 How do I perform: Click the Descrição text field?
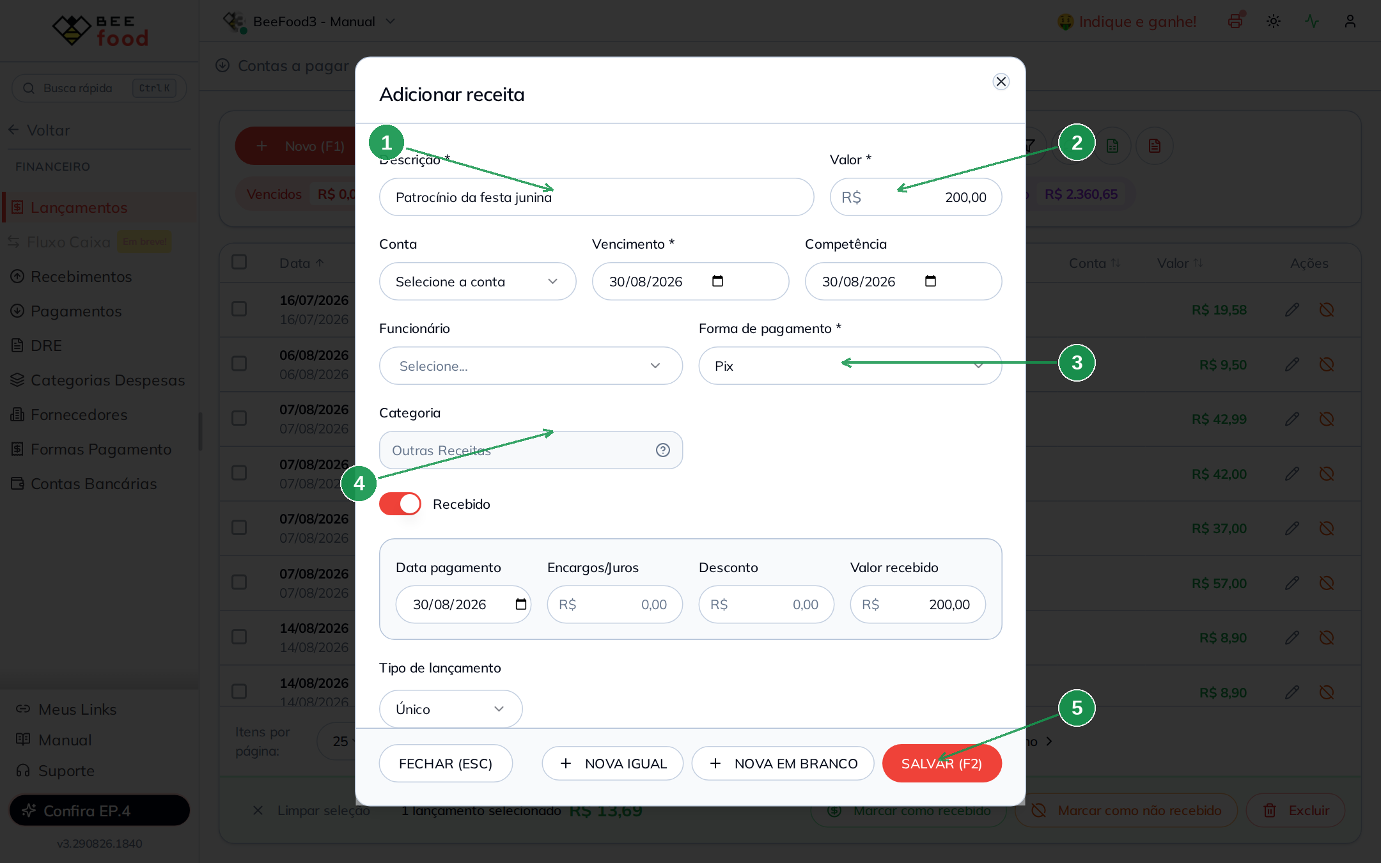[x=597, y=197]
